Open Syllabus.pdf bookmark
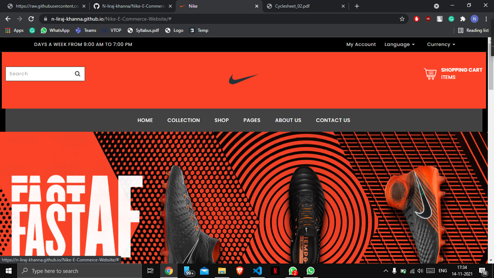Screen dimensions: 494x278 144,30
